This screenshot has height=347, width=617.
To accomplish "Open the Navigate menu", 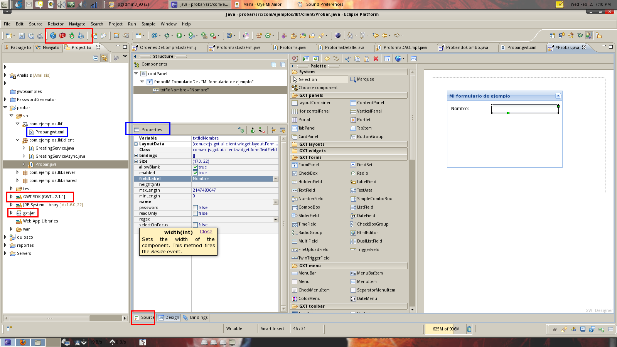I will [x=77, y=24].
